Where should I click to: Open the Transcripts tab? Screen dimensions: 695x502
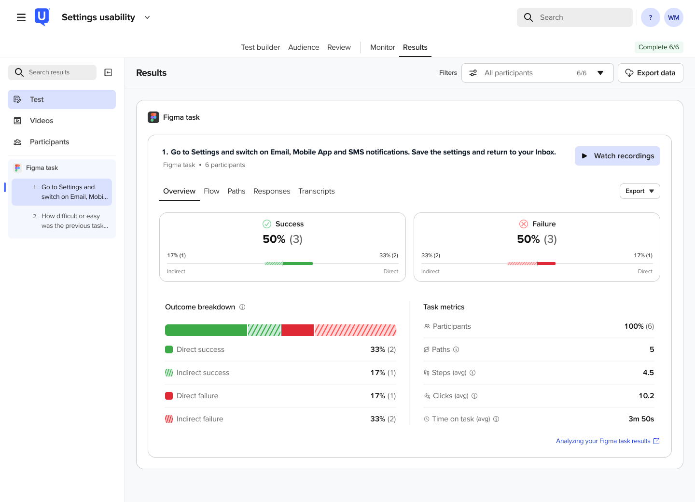pyautogui.click(x=317, y=191)
